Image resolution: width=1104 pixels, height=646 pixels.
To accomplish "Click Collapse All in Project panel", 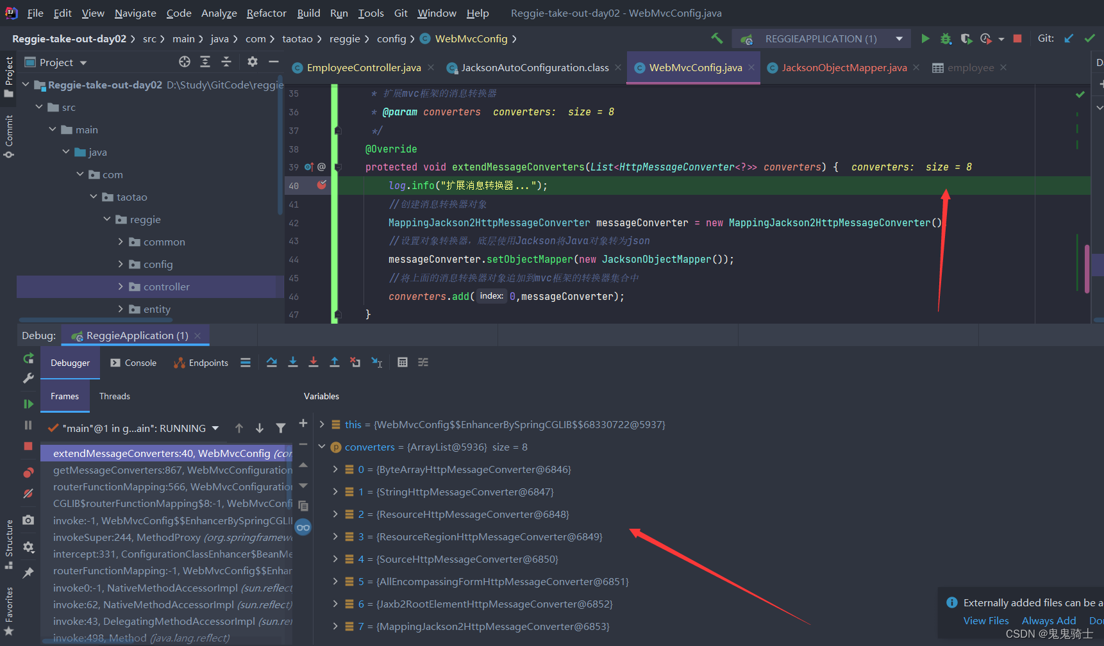I will [x=226, y=62].
